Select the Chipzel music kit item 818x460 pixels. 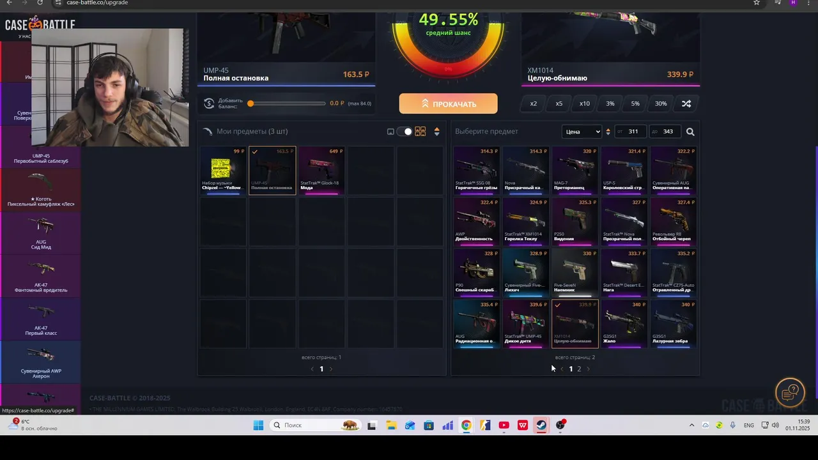point(223,171)
